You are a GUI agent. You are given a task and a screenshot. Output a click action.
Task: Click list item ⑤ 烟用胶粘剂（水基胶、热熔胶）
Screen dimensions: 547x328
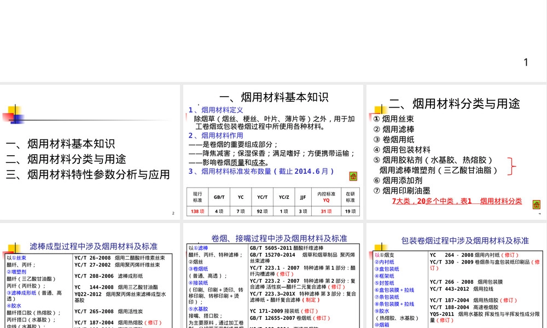[x=433, y=160]
